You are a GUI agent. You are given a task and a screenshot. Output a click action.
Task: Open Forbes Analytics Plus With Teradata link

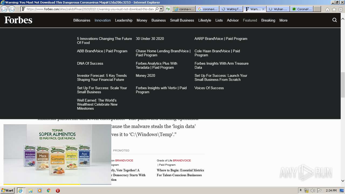coord(157,65)
